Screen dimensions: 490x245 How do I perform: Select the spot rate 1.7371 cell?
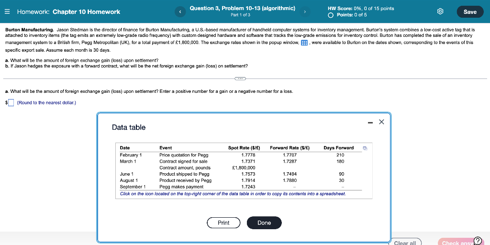coord(248,161)
